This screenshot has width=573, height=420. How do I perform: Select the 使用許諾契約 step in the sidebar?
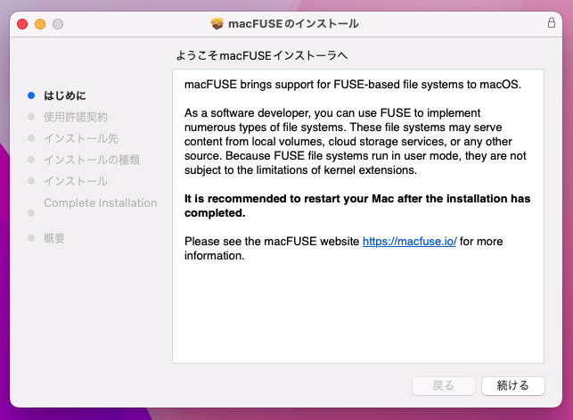point(76,117)
